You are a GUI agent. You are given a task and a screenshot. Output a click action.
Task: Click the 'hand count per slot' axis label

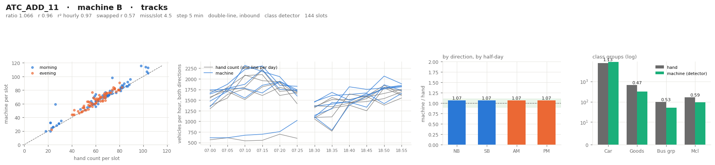pos(96,158)
